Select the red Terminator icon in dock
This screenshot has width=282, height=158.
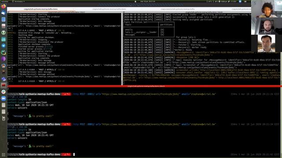(4, 85)
